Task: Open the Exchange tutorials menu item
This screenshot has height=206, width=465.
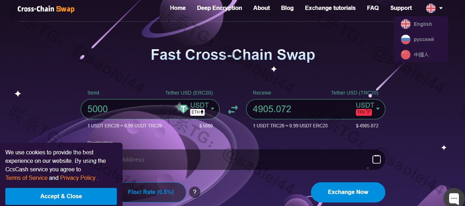Action: [x=330, y=8]
